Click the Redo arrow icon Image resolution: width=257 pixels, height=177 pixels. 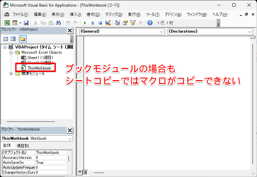click(x=75, y=23)
